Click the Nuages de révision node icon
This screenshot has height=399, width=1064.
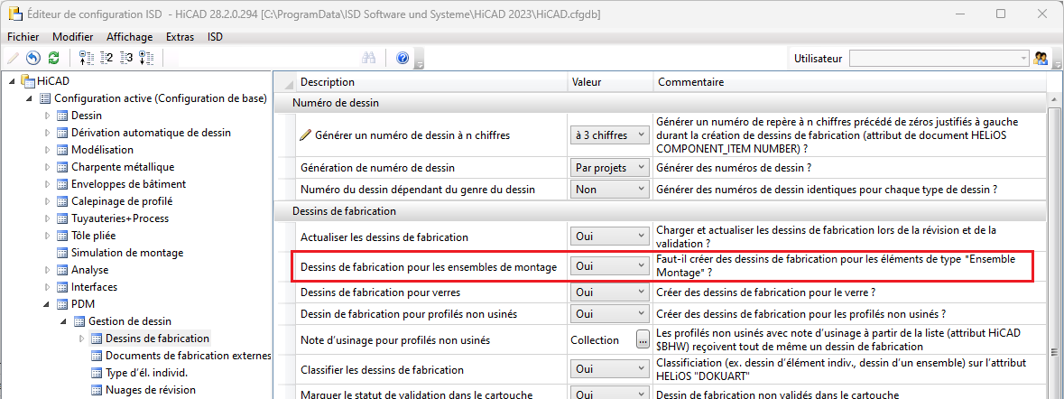click(x=97, y=389)
